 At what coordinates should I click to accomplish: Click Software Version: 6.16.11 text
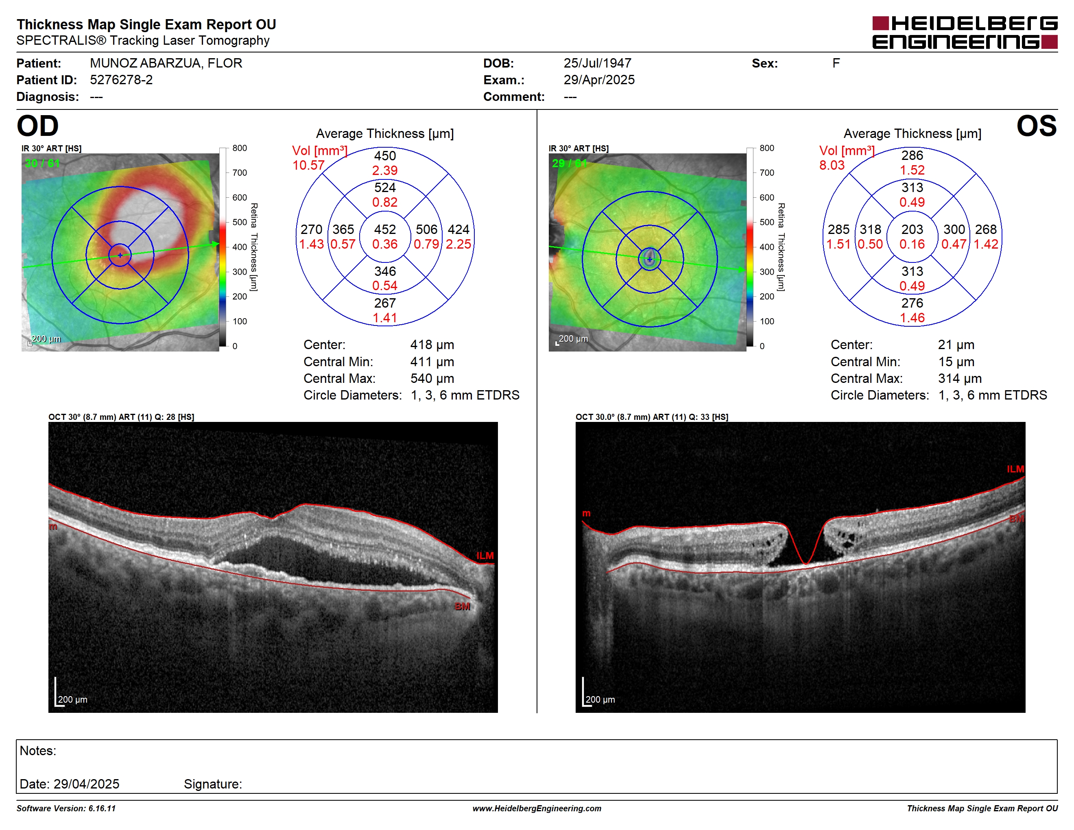[x=66, y=808]
